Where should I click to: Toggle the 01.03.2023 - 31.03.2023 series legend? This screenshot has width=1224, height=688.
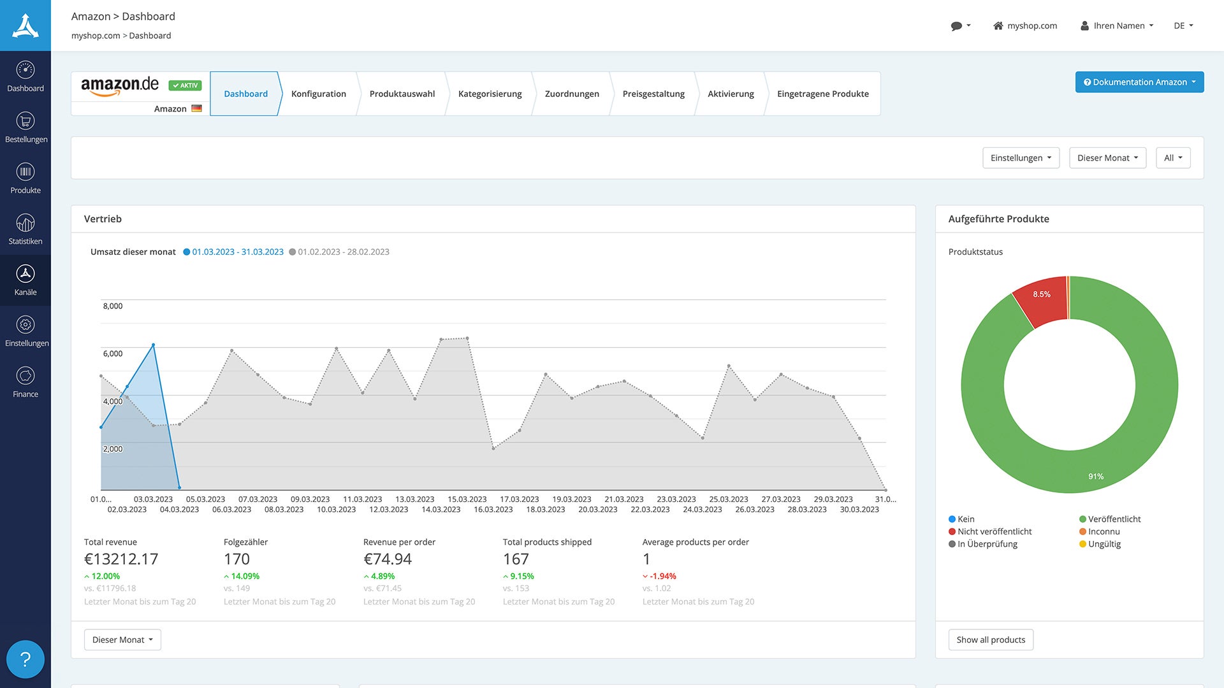click(x=233, y=252)
